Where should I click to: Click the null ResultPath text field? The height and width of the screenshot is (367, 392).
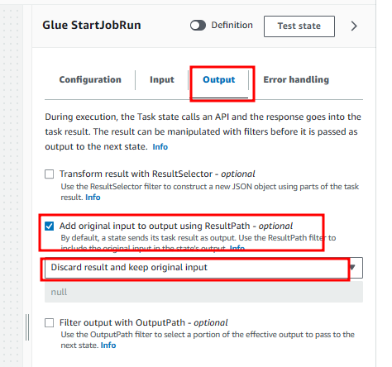[x=203, y=292]
